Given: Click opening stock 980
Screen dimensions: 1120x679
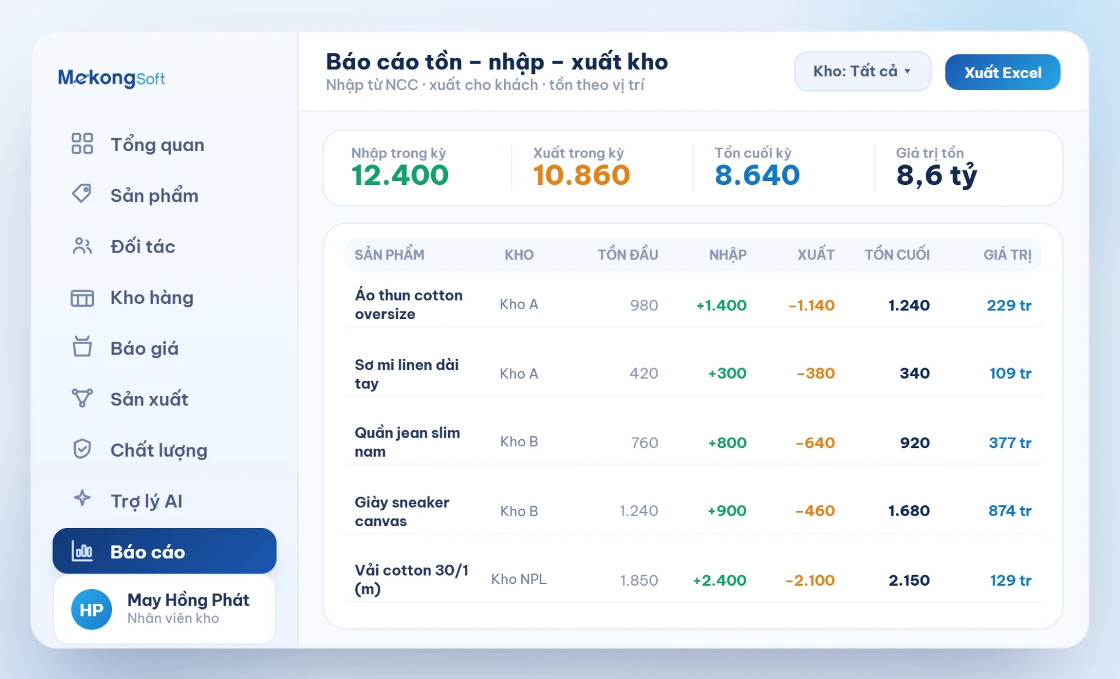Looking at the screenshot, I should (644, 305).
